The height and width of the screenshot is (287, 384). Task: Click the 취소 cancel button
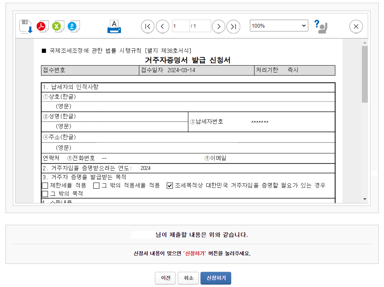click(188, 278)
